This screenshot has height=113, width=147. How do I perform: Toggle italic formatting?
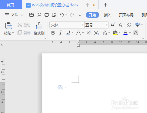[61, 33]
